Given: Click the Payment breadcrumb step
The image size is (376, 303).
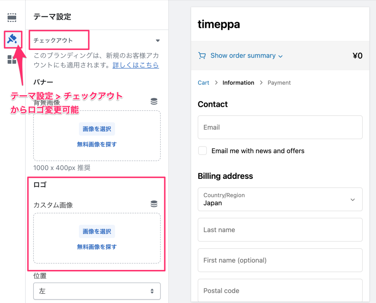Looking at the screenshot, I should [279, 83].
